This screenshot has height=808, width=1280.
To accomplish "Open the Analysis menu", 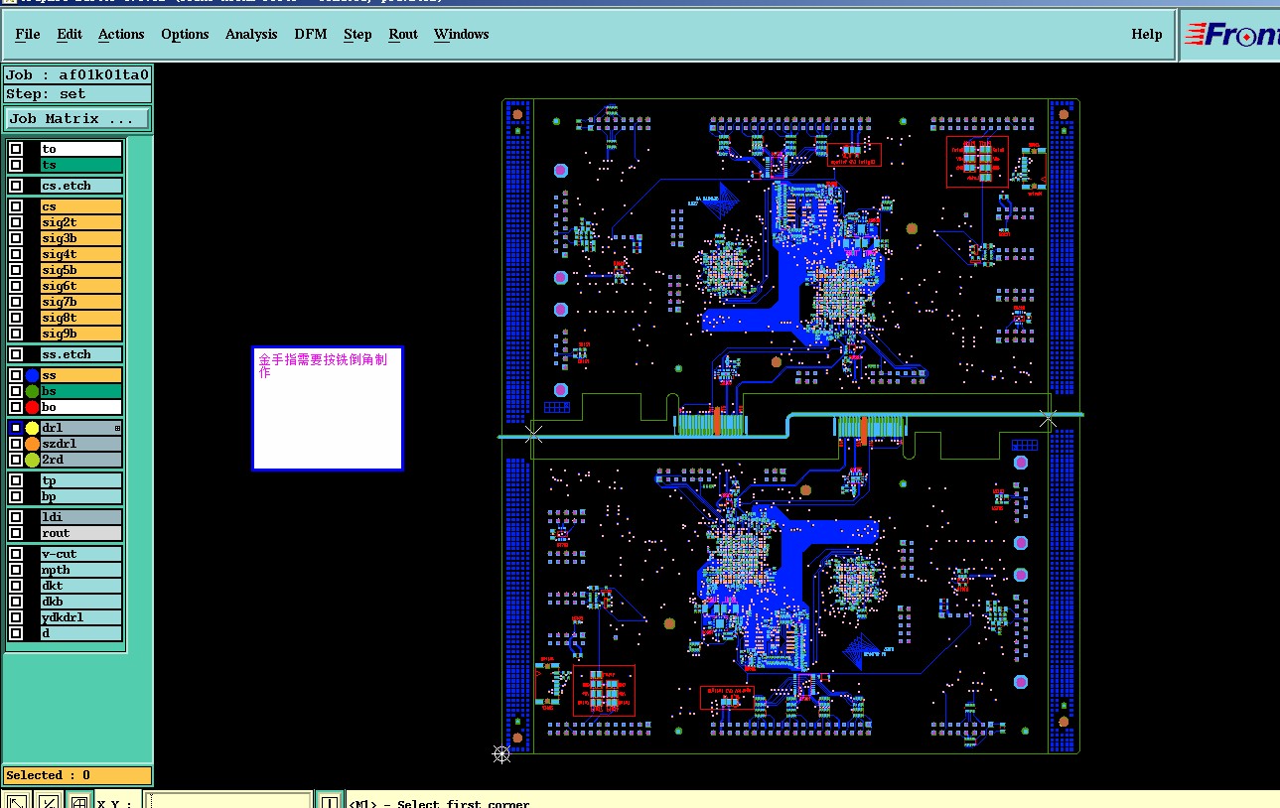I will [x=251, y=34].
